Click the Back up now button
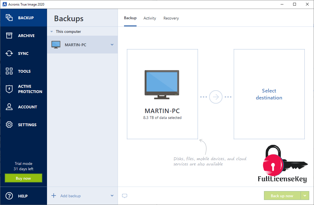314x205 pixels. (282, 196)
